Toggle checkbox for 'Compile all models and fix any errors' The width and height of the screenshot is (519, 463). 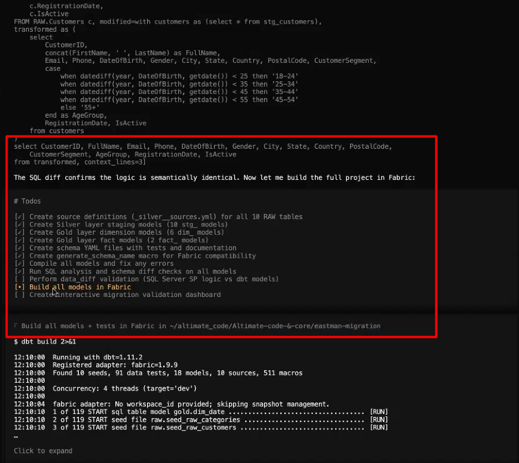20,264
